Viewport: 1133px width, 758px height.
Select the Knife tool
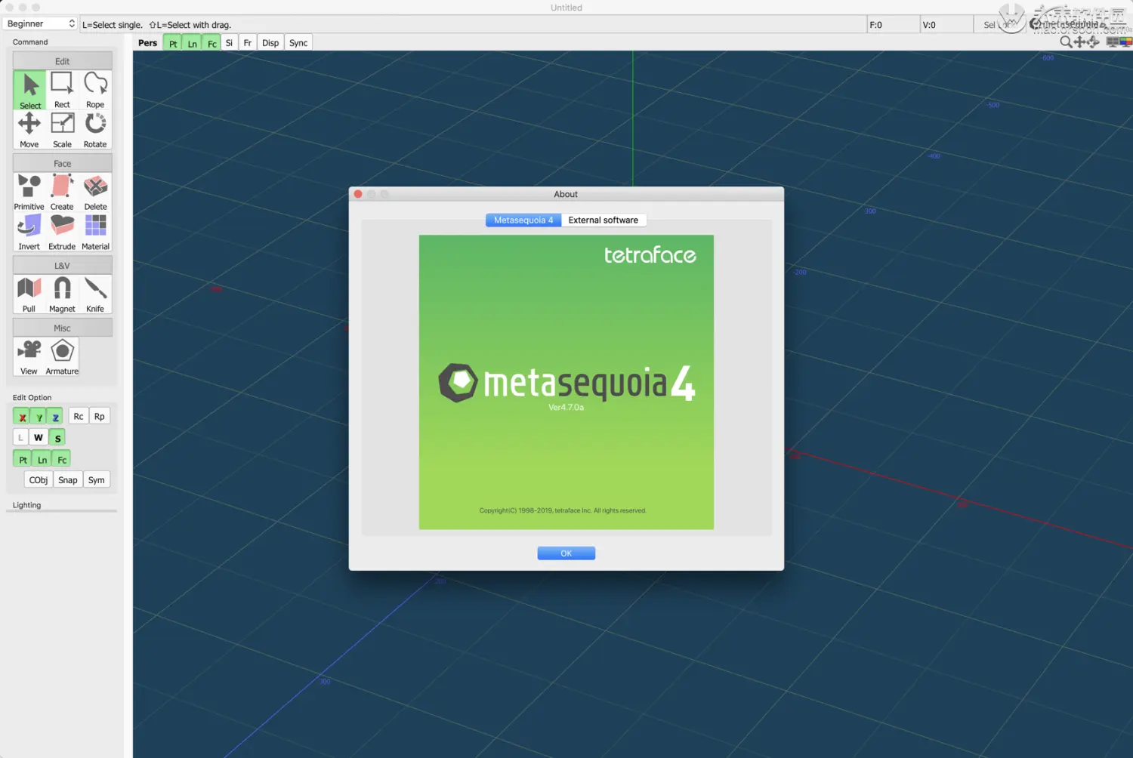(95, 294)
